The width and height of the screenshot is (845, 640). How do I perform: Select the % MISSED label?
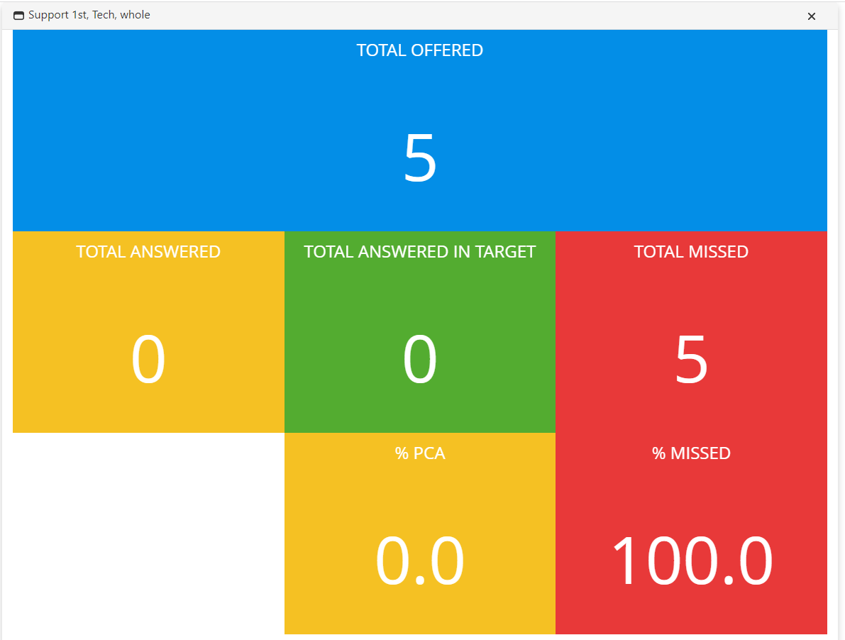(x=691, y=453)
